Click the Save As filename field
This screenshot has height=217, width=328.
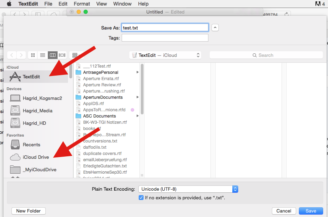tap(165, 28)
